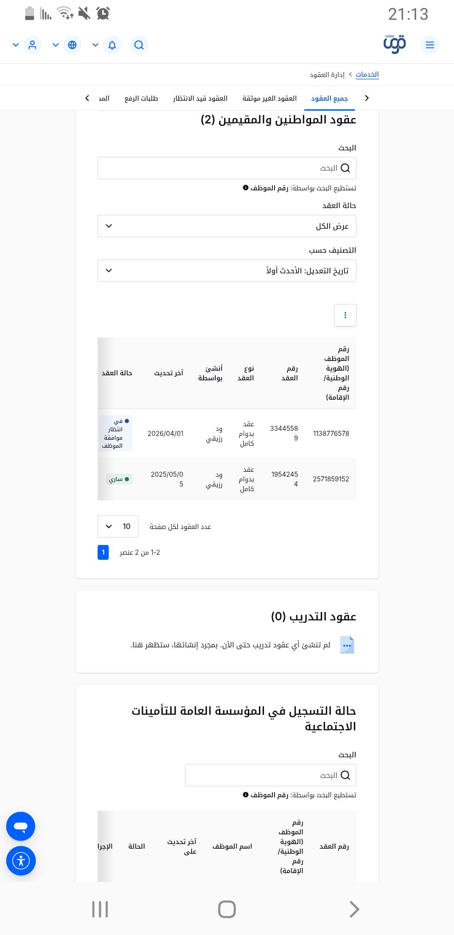Click the Qiwa logo
Screen dimensions: 454x935
point(394,43)
